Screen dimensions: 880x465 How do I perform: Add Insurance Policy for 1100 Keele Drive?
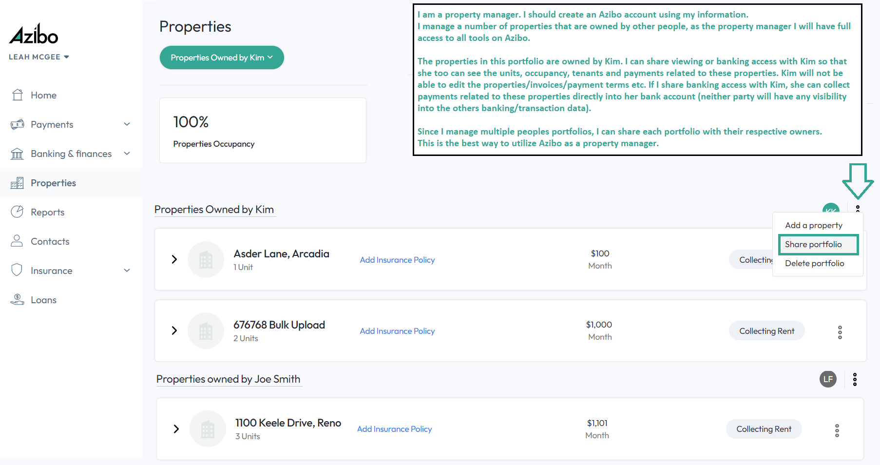(x=395, y=429)
